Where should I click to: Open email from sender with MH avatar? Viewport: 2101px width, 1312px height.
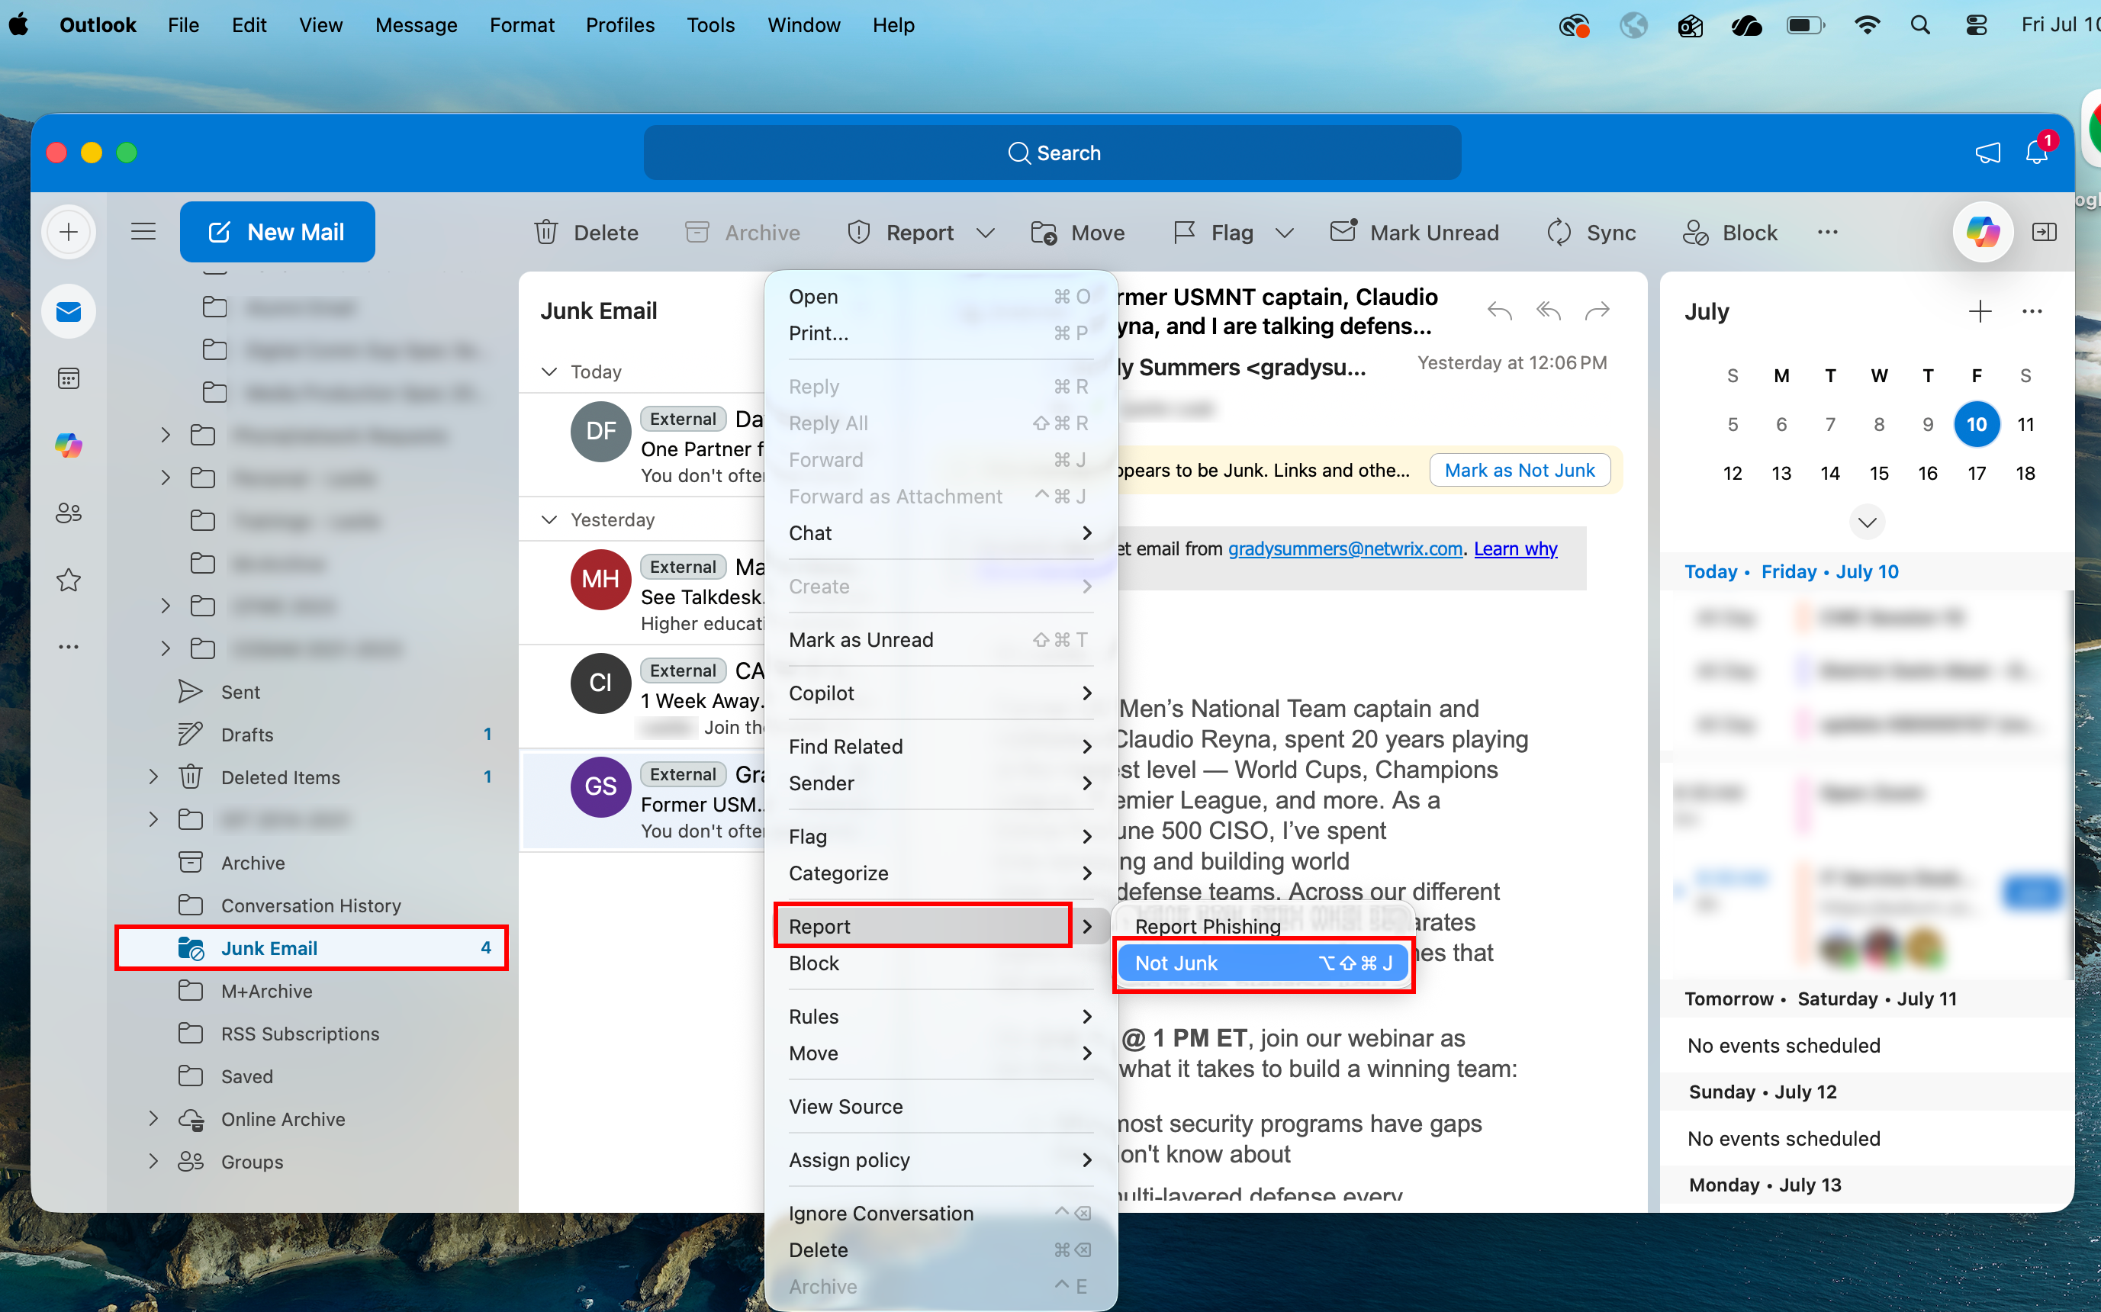pos(643,593)
